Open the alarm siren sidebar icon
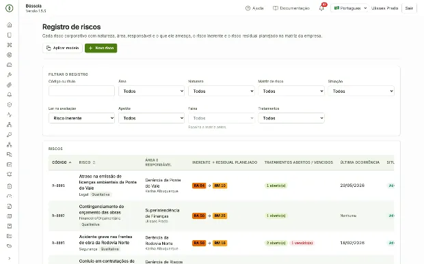 point(9,175)
